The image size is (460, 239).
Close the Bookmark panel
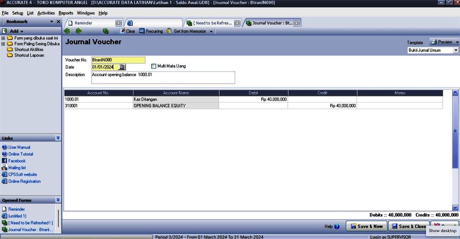58,22
